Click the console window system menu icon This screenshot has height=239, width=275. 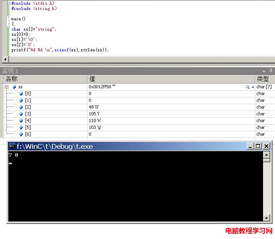click(12, 146)
